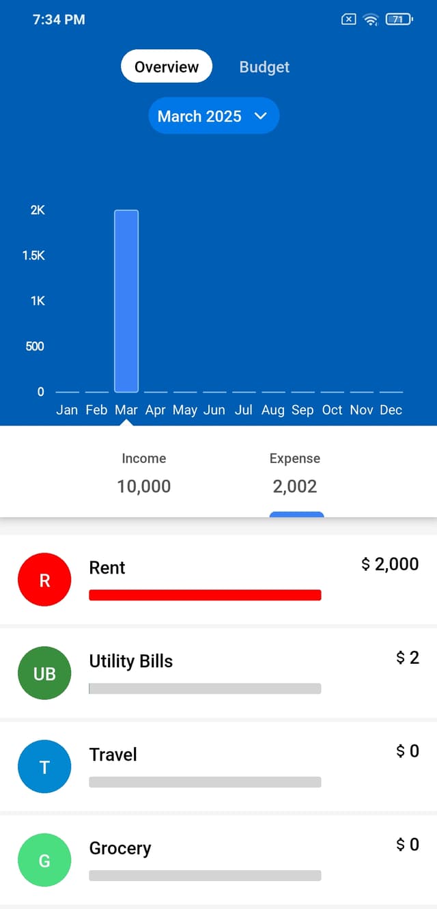Select the Overview tab
Screen dimensions: 437x909
(167, 67)
